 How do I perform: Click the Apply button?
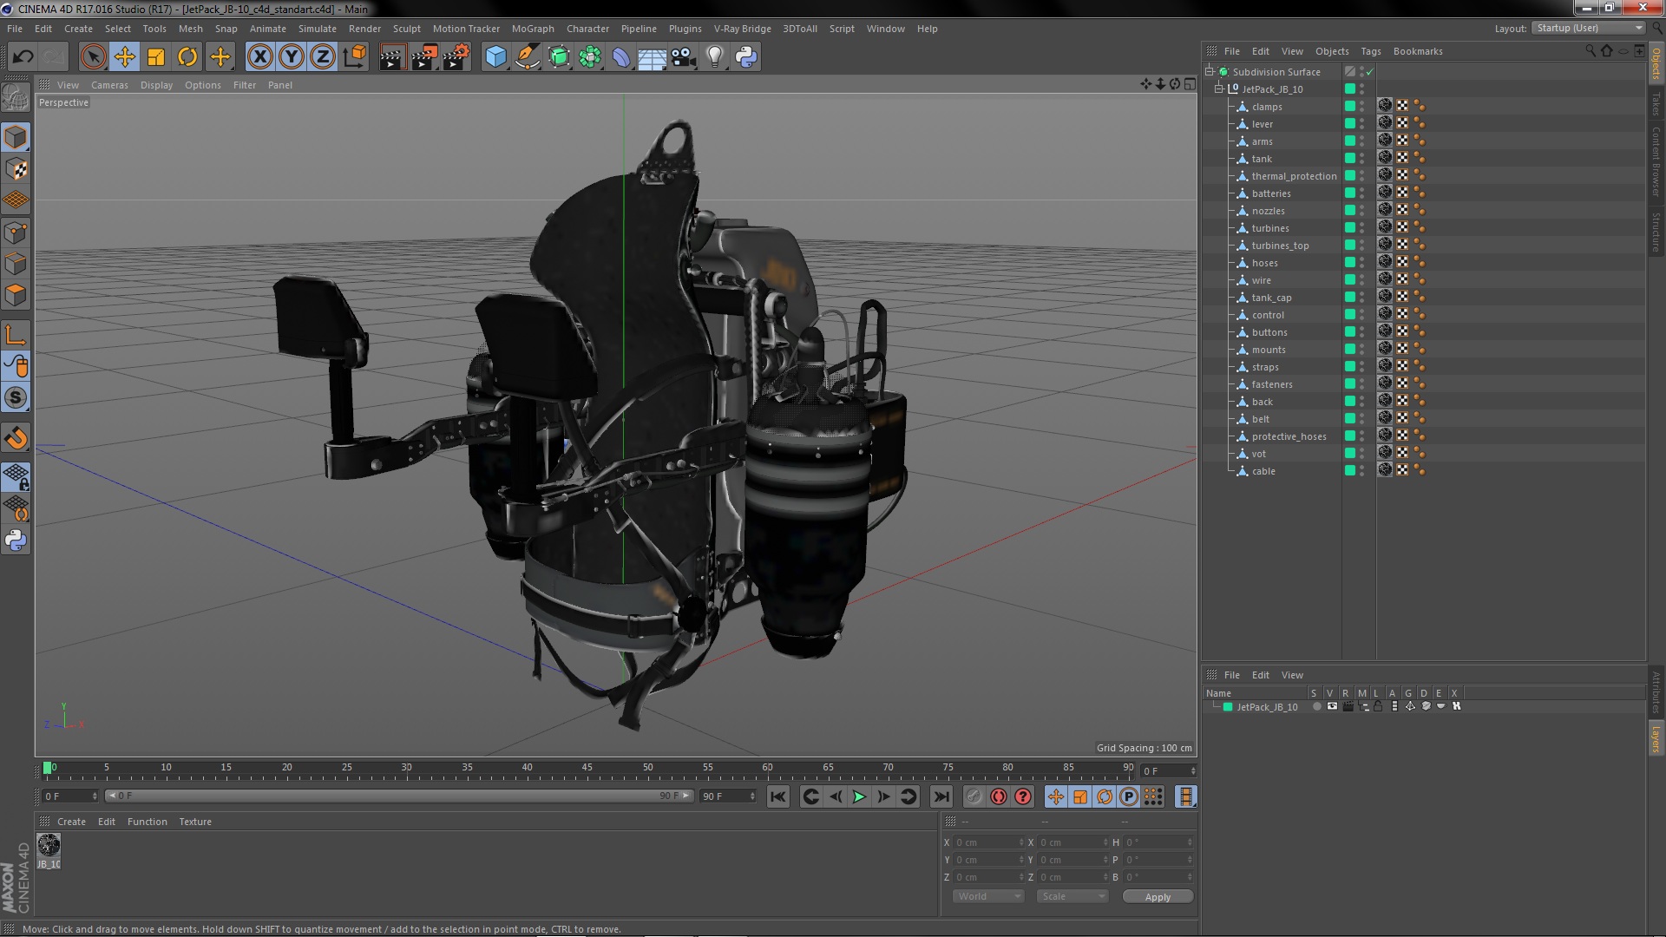tap(1158, 896)
